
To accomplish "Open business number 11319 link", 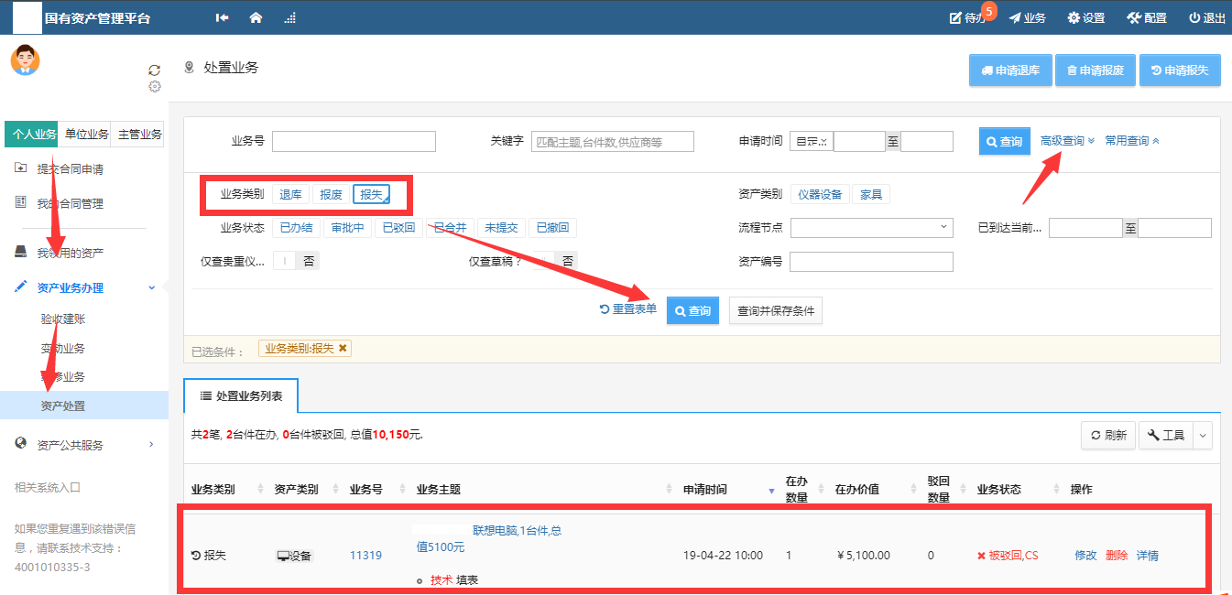I will click(x=365, y=555).
